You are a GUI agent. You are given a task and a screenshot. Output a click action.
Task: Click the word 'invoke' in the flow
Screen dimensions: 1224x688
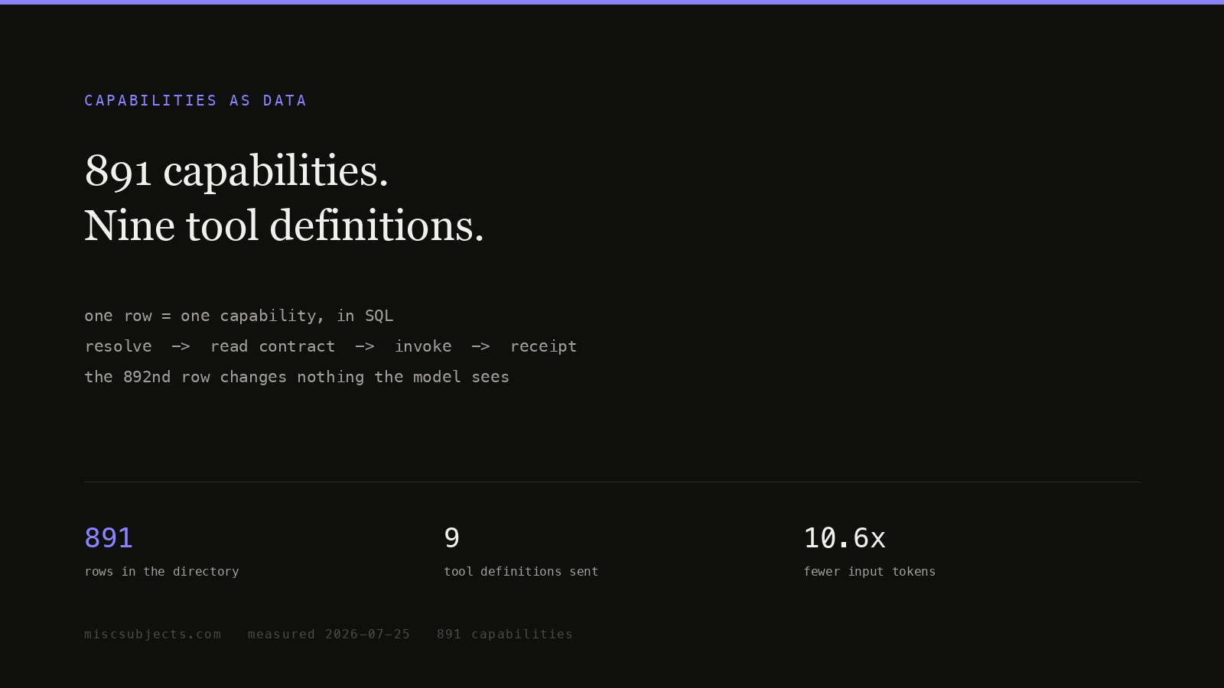pos(423,346)
